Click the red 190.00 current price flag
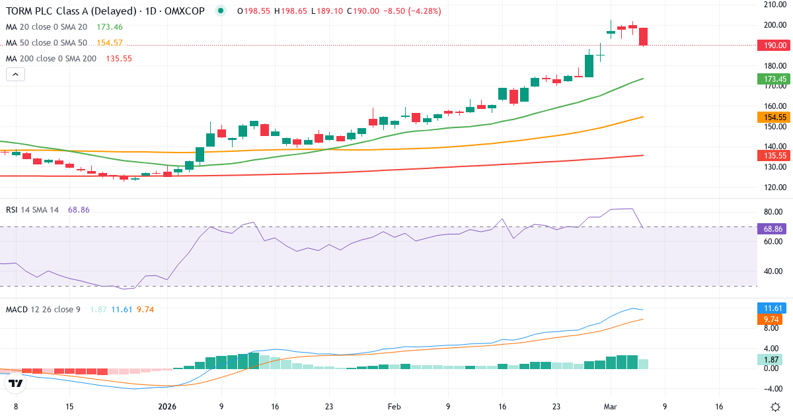The image size is (793, 416). (774, 45)
